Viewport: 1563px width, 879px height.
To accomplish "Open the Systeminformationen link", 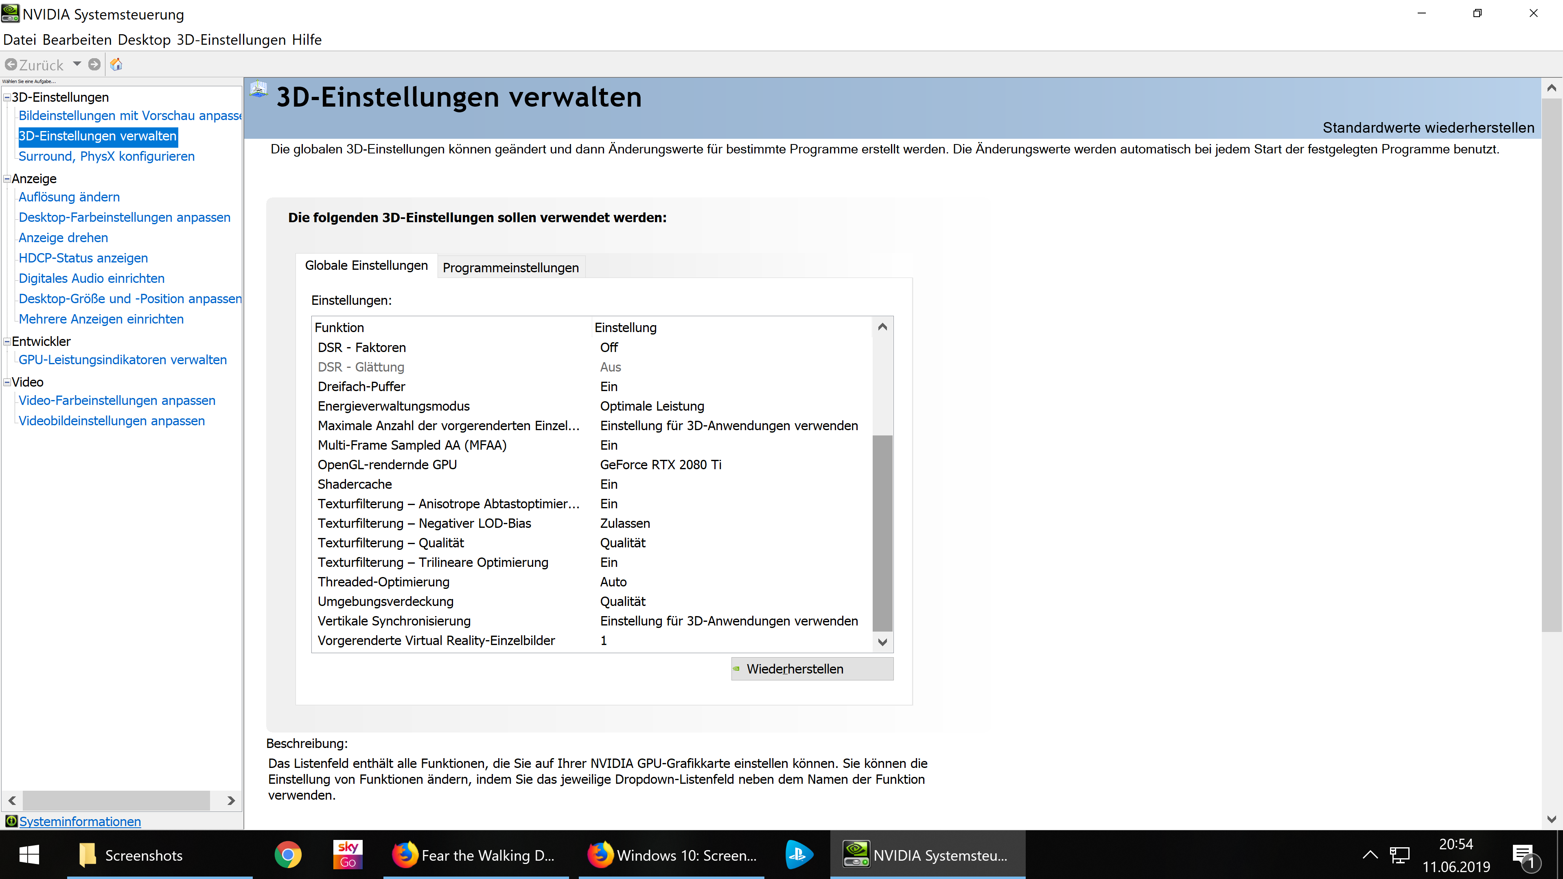I will pos(79,821).
